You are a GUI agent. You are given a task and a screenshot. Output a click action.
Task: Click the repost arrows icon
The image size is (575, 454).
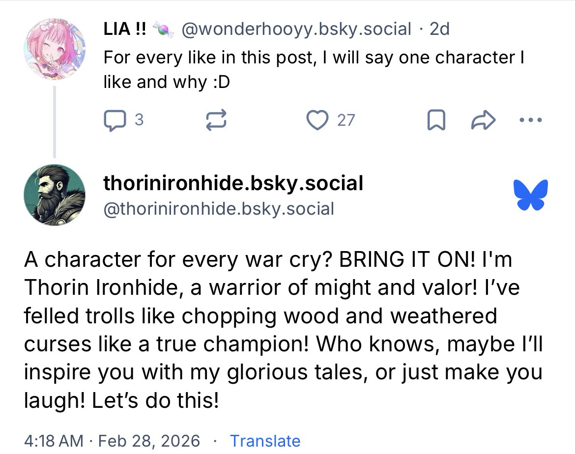click(217, 121)
